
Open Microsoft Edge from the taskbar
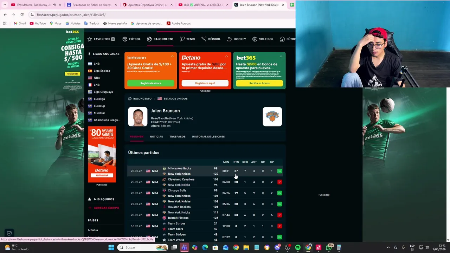tap(205, 247)
